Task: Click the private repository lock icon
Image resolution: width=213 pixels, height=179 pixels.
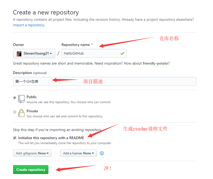Action: coord(21,113)
